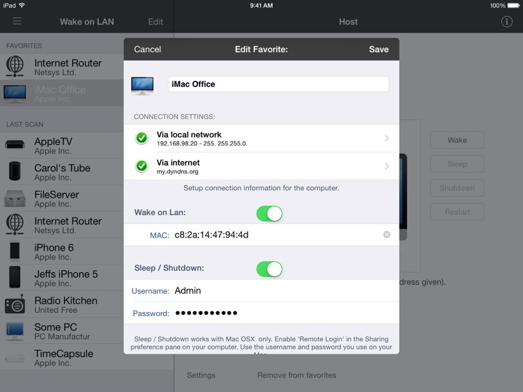Tap the Shutdown button
Screen dimensions: 523x392
coord(457,188)
